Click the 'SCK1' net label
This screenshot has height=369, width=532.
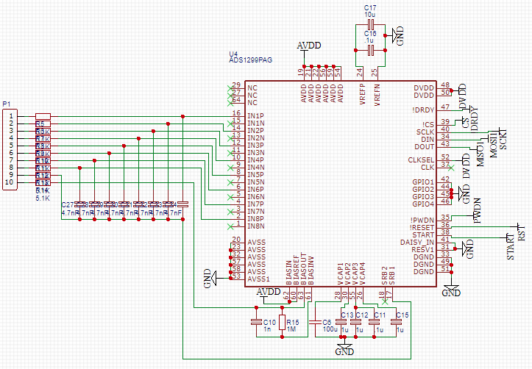pos(503,139)
